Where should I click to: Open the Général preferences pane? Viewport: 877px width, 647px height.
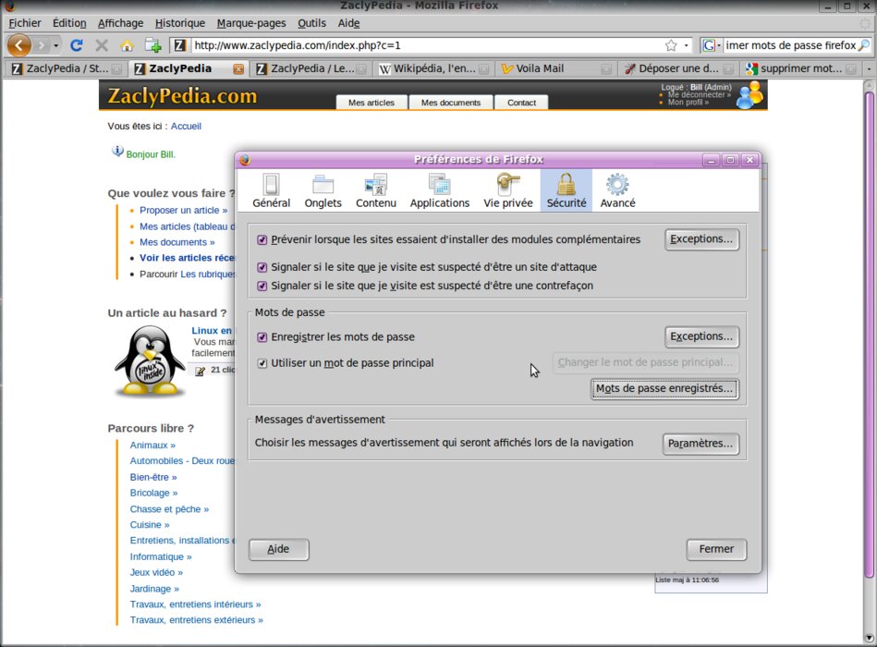tap(271, 190)
